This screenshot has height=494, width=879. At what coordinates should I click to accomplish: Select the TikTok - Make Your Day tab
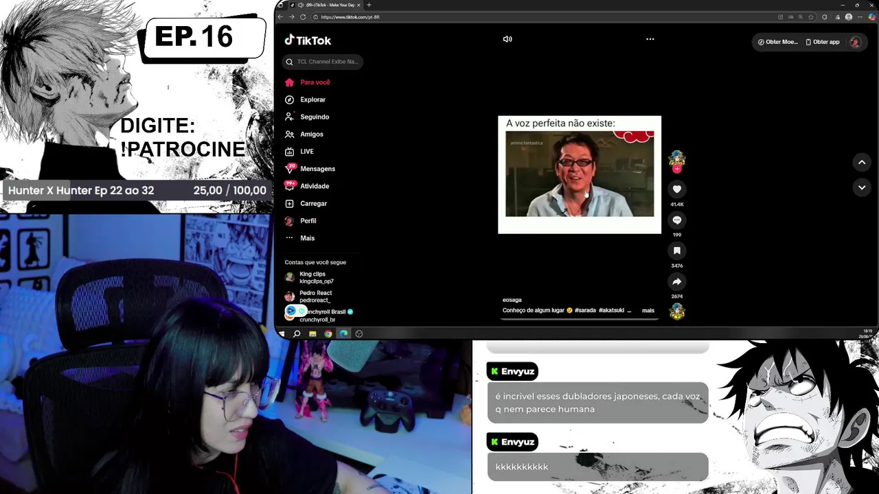click(326, 5)
